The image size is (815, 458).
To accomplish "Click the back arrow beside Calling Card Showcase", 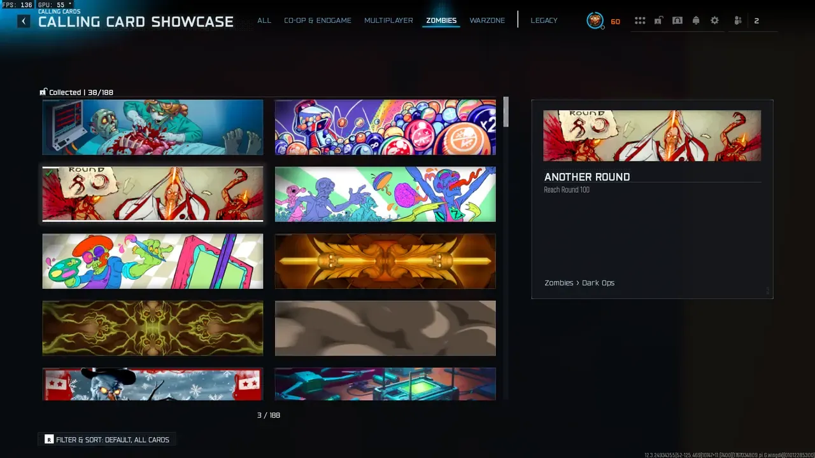I will click(x=24, y=21).
